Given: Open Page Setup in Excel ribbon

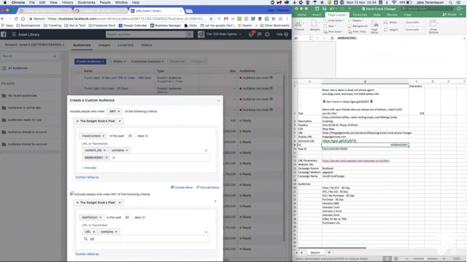Looking at the screenshot, I should click(374, 27).
